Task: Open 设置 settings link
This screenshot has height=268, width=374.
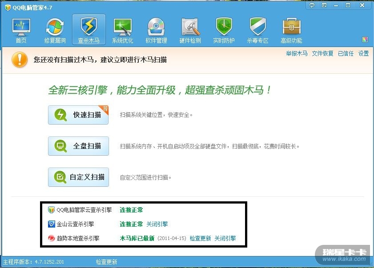Action: click(363, 53)
